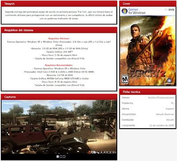Open the Far Cry 2 cover image
Viewport: 177px width, 161px height.
click(x=148, y=46)
